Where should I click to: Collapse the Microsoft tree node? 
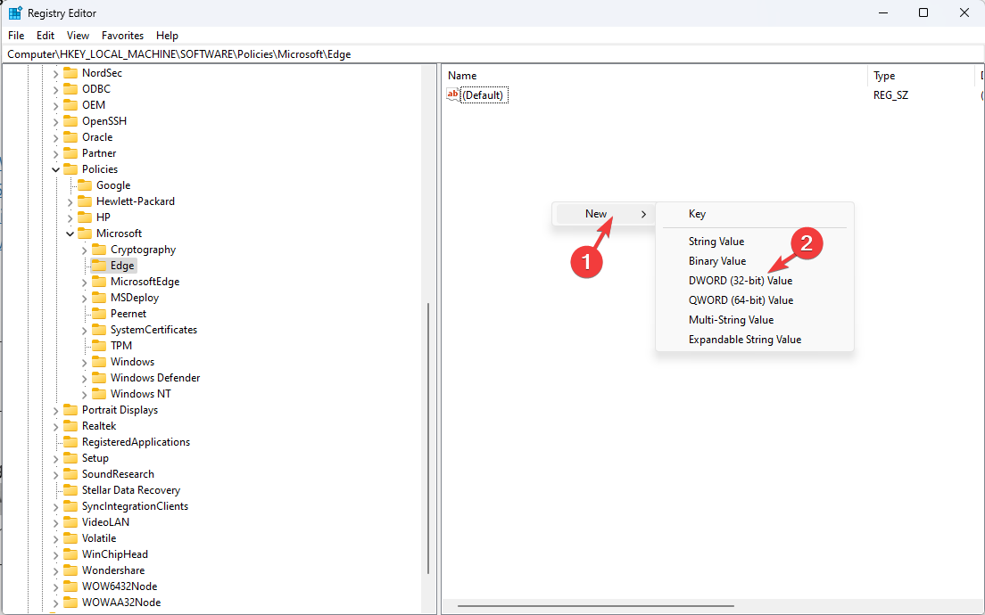pos(70,234)
